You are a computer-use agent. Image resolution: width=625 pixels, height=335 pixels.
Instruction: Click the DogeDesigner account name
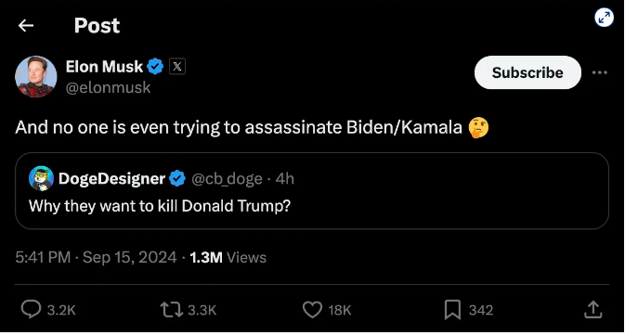pos(111,179)
